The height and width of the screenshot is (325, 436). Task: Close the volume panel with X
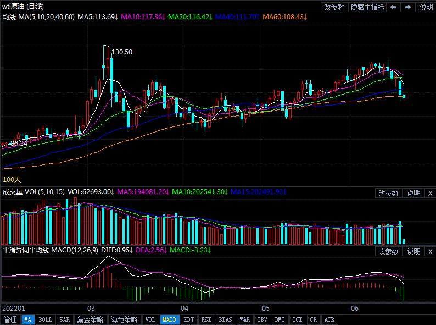coord(430,193)
